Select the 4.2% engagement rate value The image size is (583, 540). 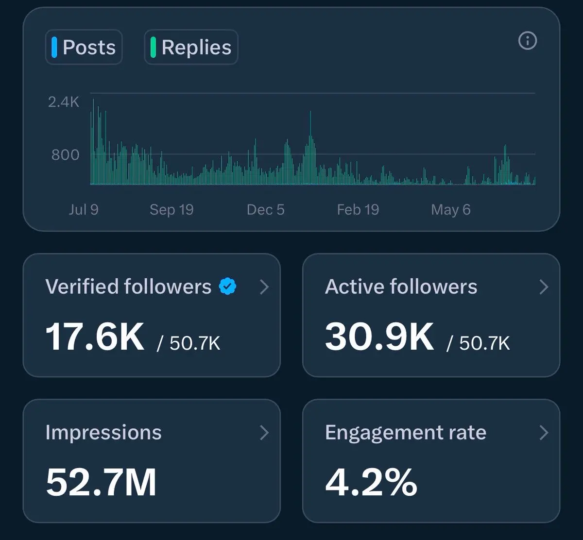[371, 482]
